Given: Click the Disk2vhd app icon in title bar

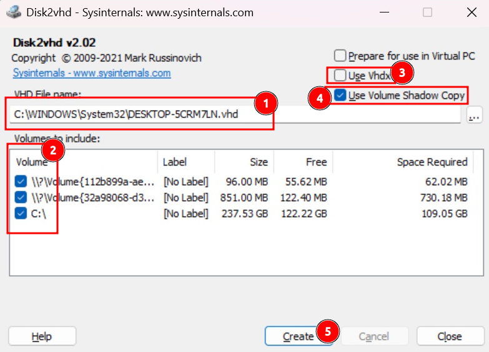Looking at the screenshot, I should tap(14, 12).
